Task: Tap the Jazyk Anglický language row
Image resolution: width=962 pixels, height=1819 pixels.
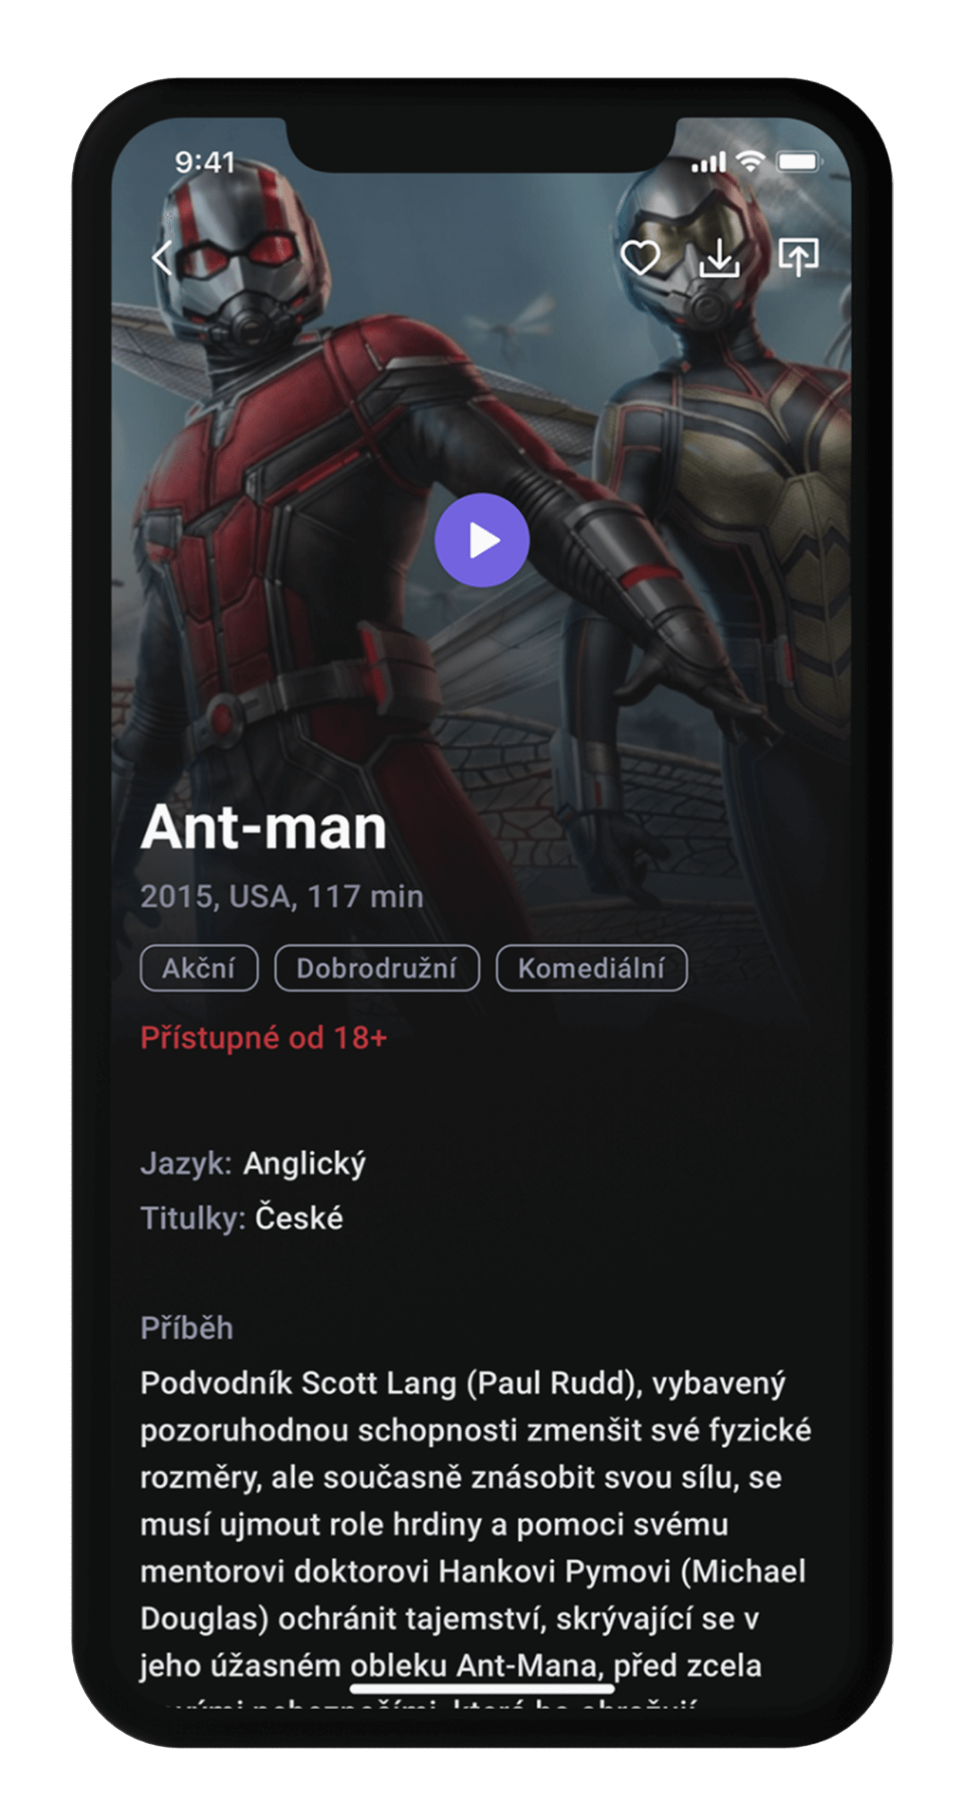Action: coord(253,1163)
